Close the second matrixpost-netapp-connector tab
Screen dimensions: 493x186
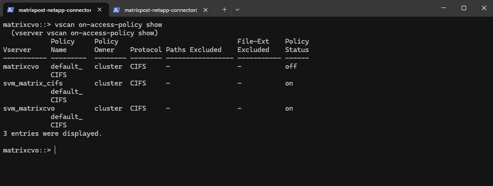pos(205,10)
